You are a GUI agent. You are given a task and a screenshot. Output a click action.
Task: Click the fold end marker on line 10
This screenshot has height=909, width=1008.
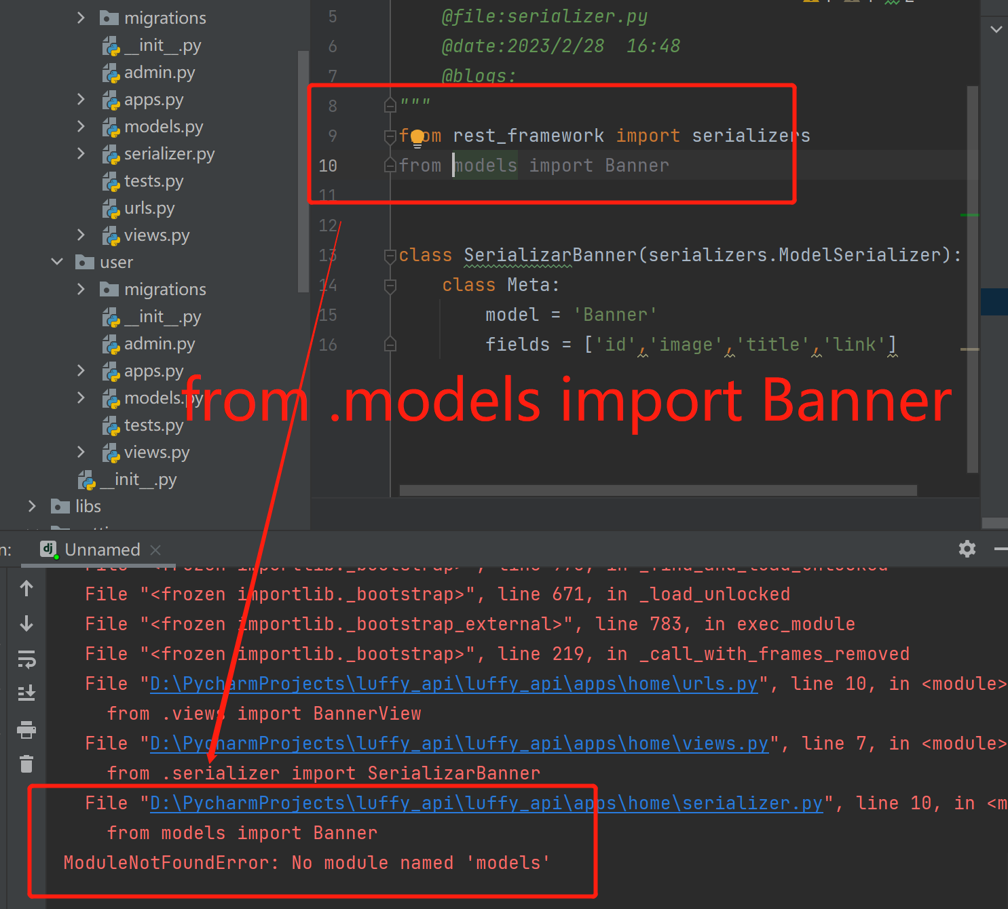pyautogui.click(x=390, y=166)
